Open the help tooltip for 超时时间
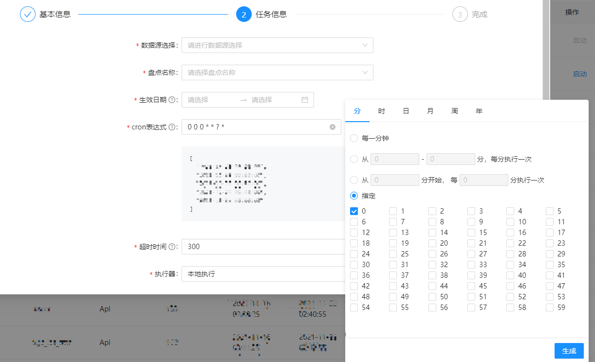The width and height of the screenshot is (595, 362). 171,247
